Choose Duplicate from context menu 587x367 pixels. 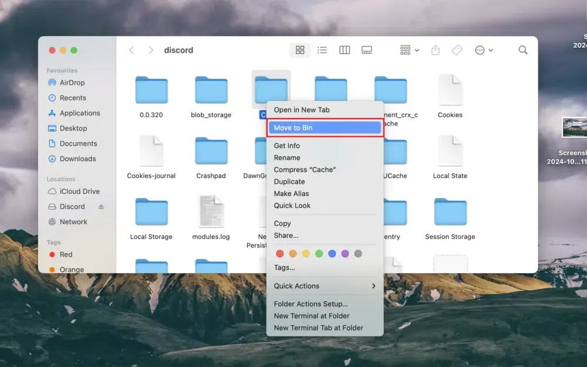tap(325, 181)
